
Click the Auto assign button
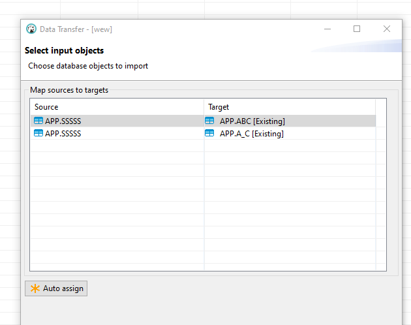click(x=56, y=288)
